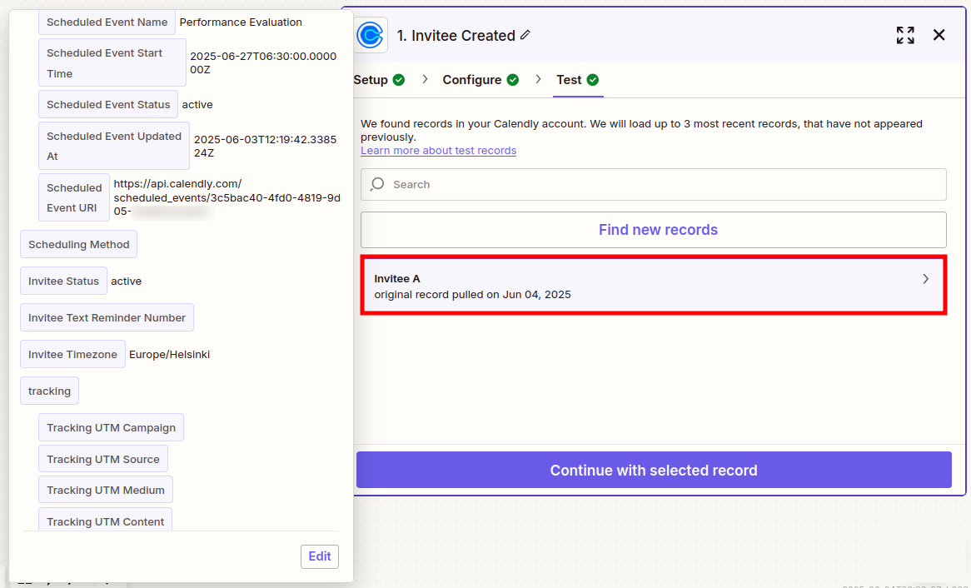Image resolution: width=971 pixels, height=588 pixels.
Task: Select Scheduled Event Name field tag
Action: pos(107,22)
